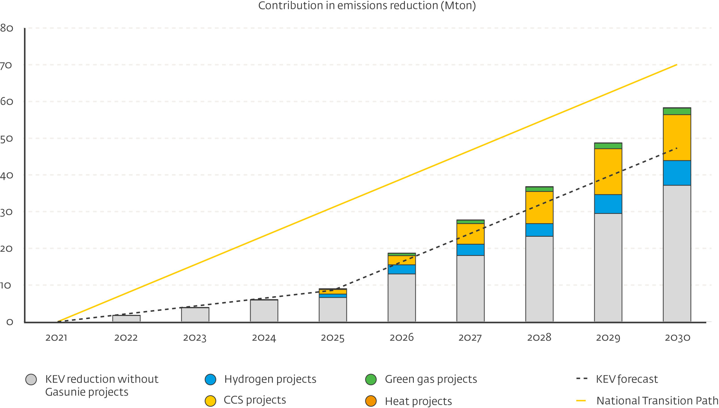The width and height of the screenshot is (719, 408).
Task: Click the green gas segment atop 2029 bar
Action: coord(608,146)
